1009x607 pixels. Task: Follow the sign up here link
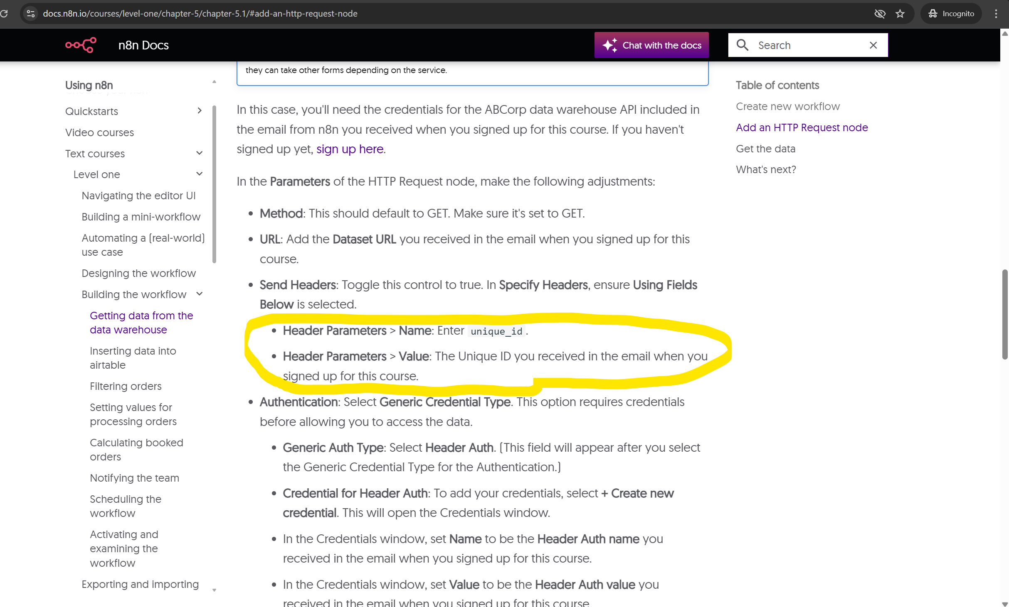(x=350, y=149)
